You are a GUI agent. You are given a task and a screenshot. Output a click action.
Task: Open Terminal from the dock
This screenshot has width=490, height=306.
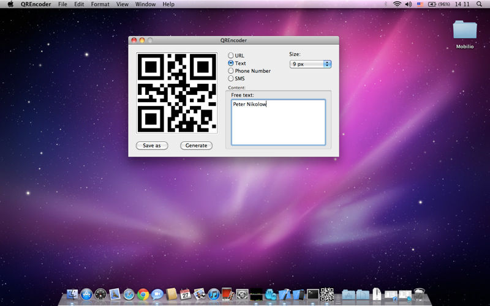312,294
